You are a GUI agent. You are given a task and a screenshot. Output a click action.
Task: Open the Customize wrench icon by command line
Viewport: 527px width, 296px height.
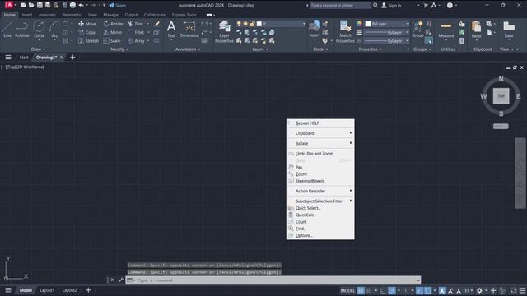(x=121, y=280)
